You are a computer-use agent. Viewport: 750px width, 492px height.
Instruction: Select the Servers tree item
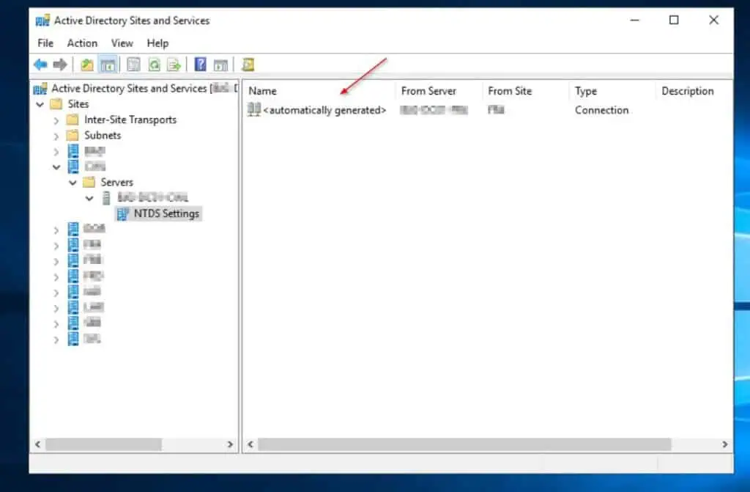(x=116, y=182)
